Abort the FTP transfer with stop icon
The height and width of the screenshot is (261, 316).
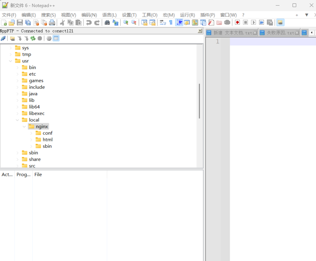[40, 38]
